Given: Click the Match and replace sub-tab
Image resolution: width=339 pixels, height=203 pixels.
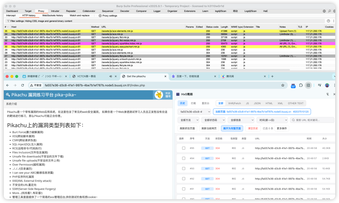Looking at the screenshot, I should pyautogui.click(x=79, y=16).
